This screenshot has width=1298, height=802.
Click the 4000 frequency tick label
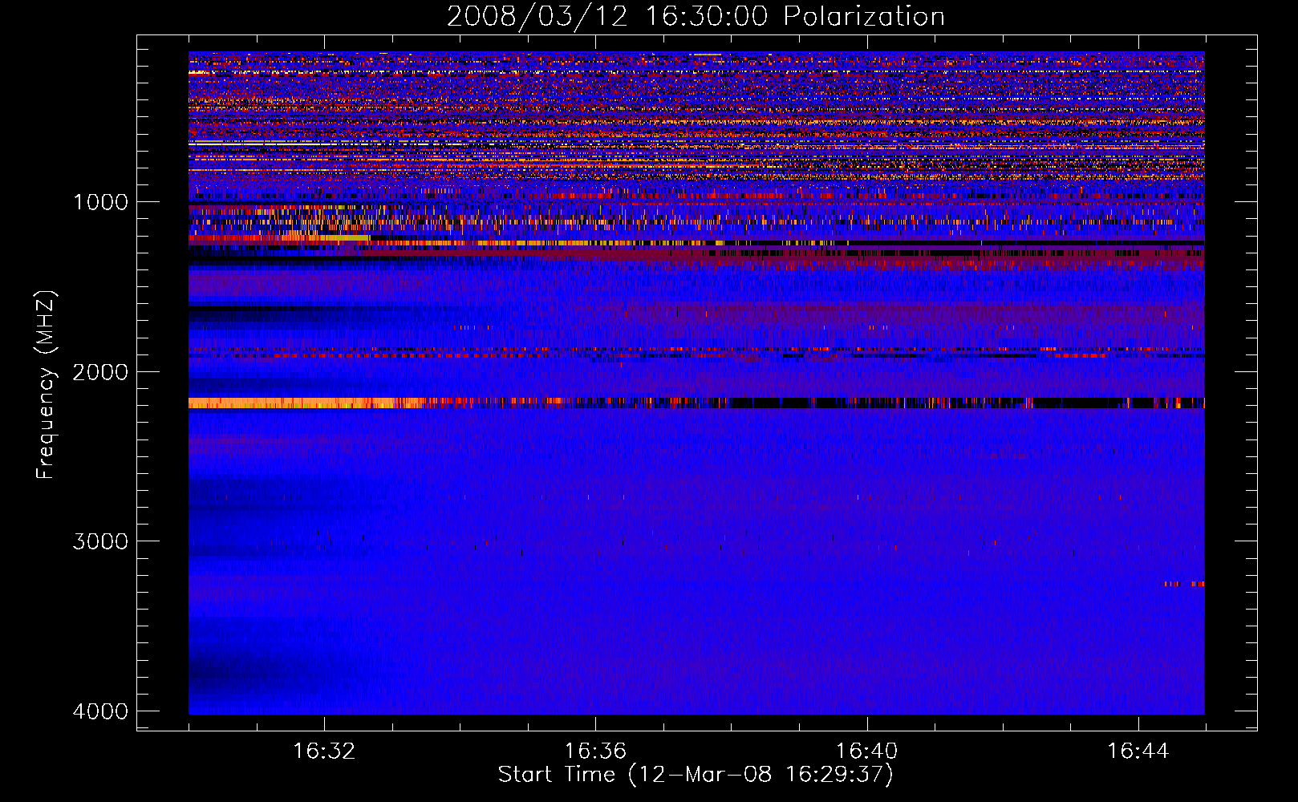click(x=100, y=711)
